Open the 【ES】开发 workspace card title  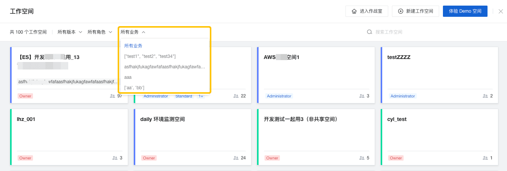point(48,57)
